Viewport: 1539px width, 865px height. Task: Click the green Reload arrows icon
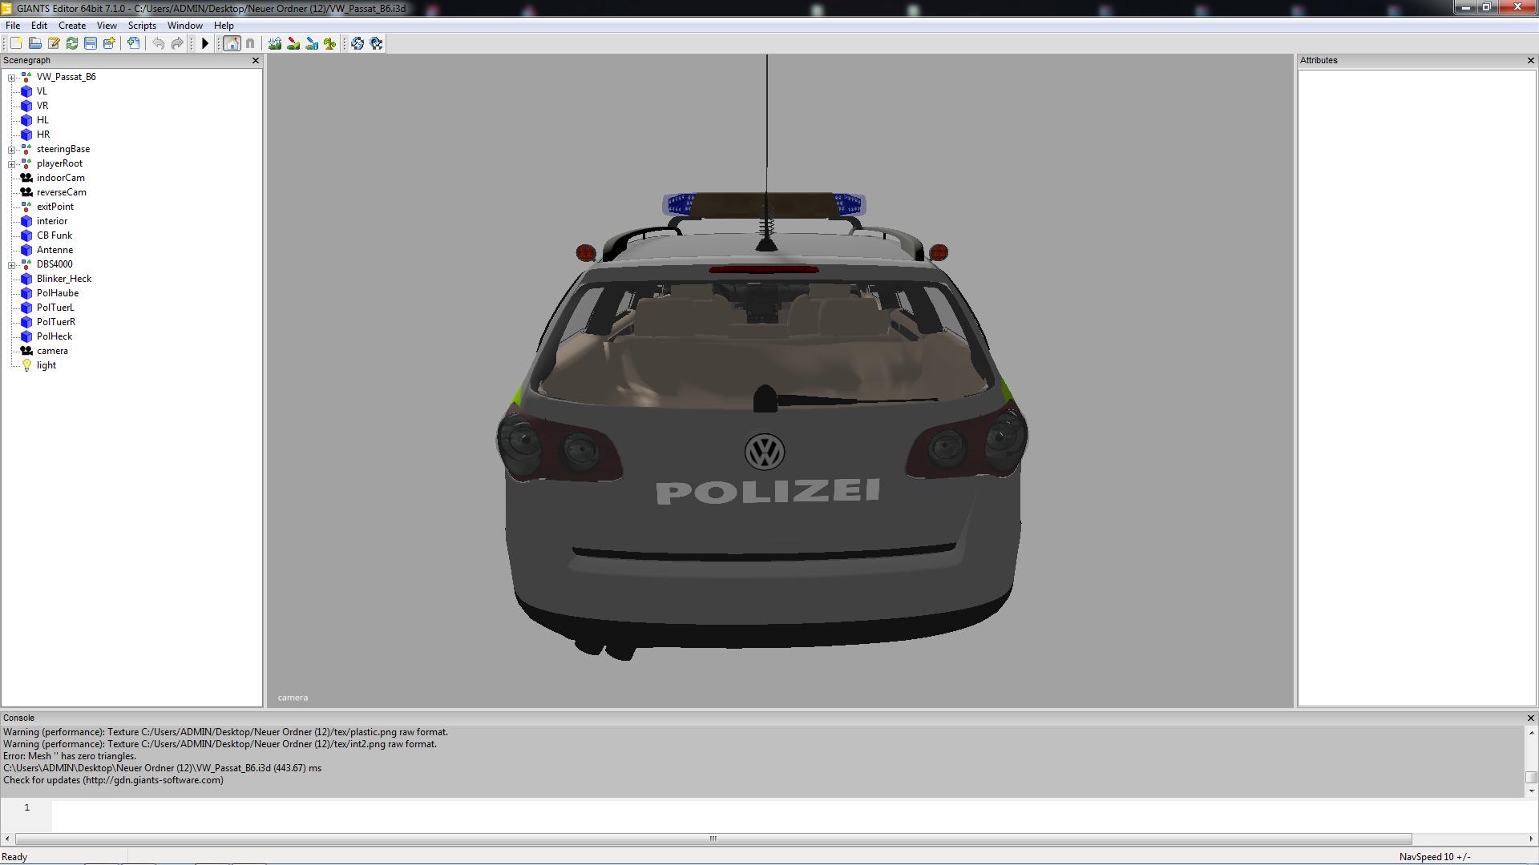(72, 43)
